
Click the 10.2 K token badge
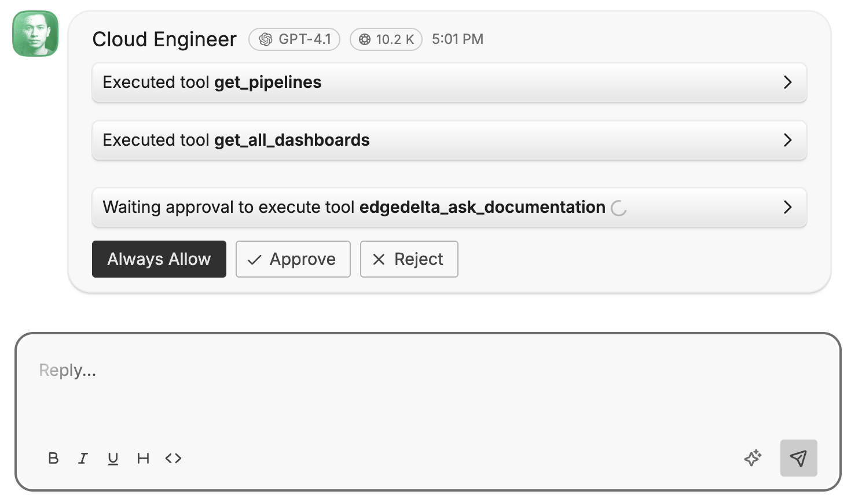tap(386, 39)
